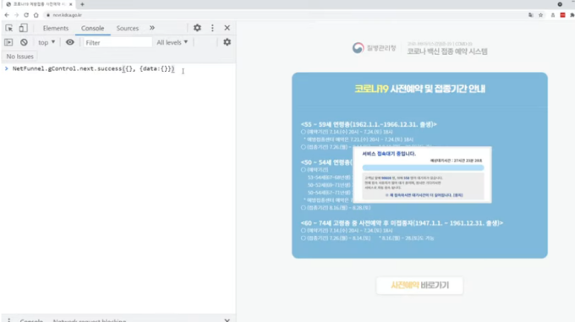This screenshot has height=322, width=575.
Task: Clear the console with the clear icon
Action: click(x=24, y=42)
